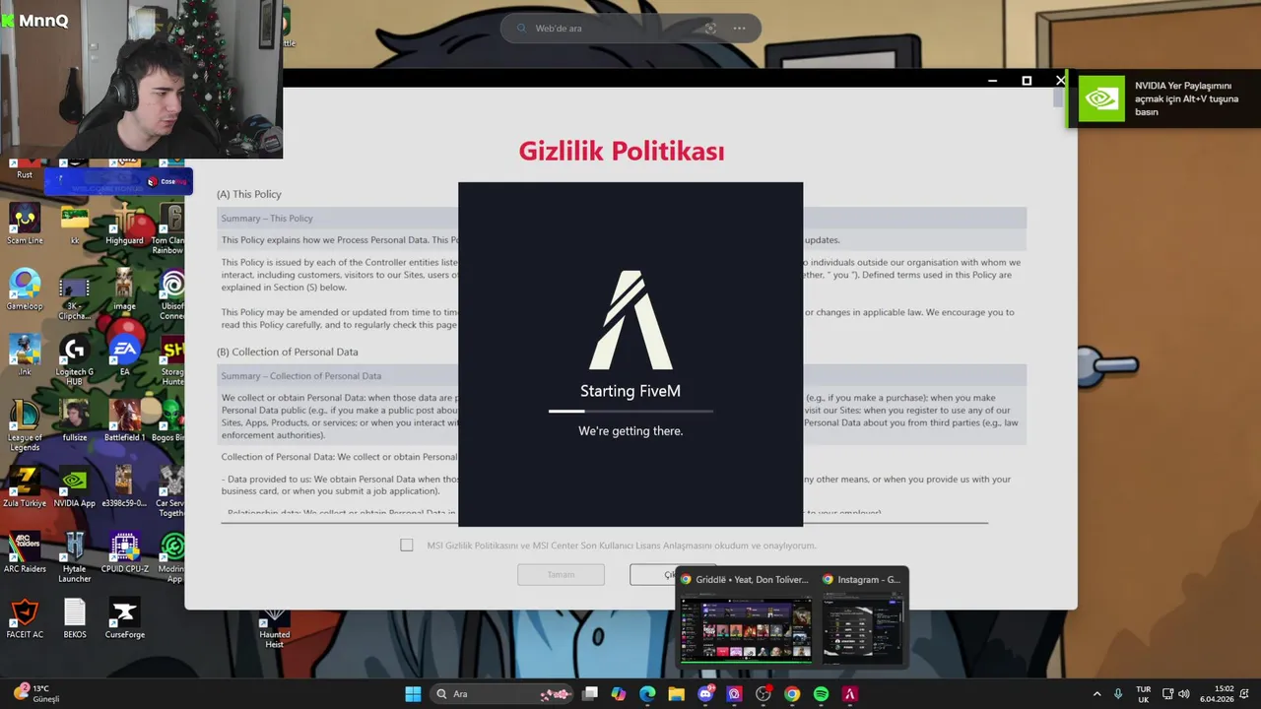1261x709 pixels.
Task: Click the MSI window vertical scrollbar
Action: coord(1058,97)
